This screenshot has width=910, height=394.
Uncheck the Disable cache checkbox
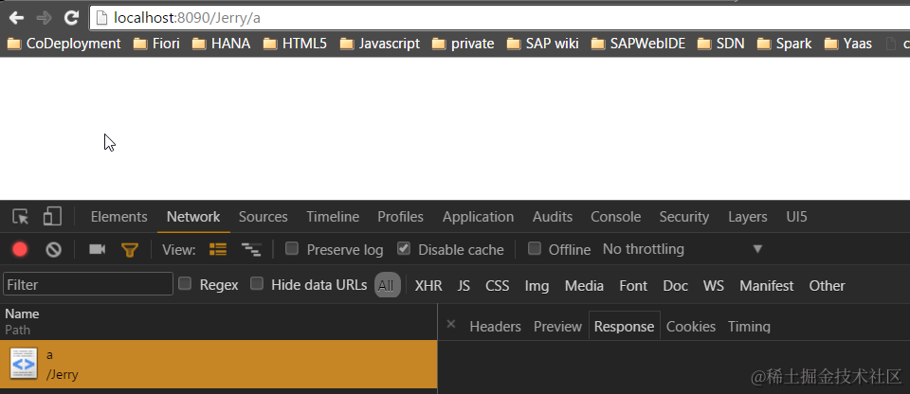click(x=404, y=249)
